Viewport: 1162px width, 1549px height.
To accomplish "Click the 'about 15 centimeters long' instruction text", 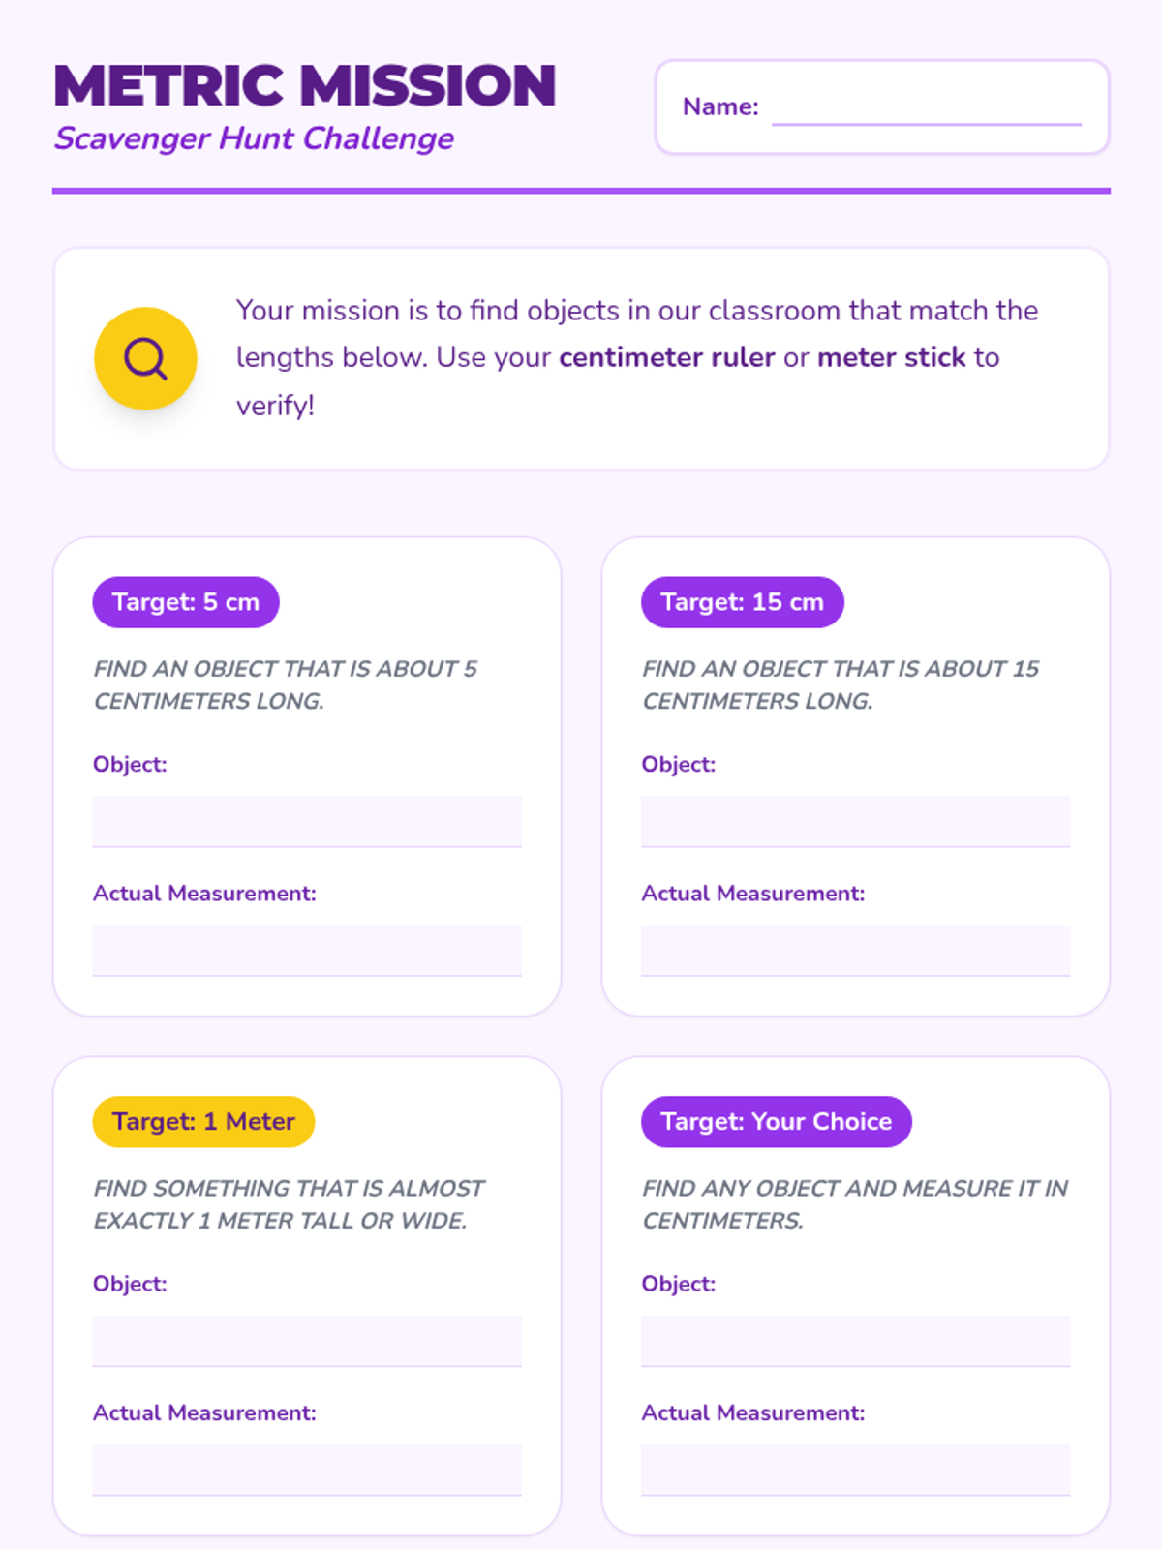I will click(840, 684).
